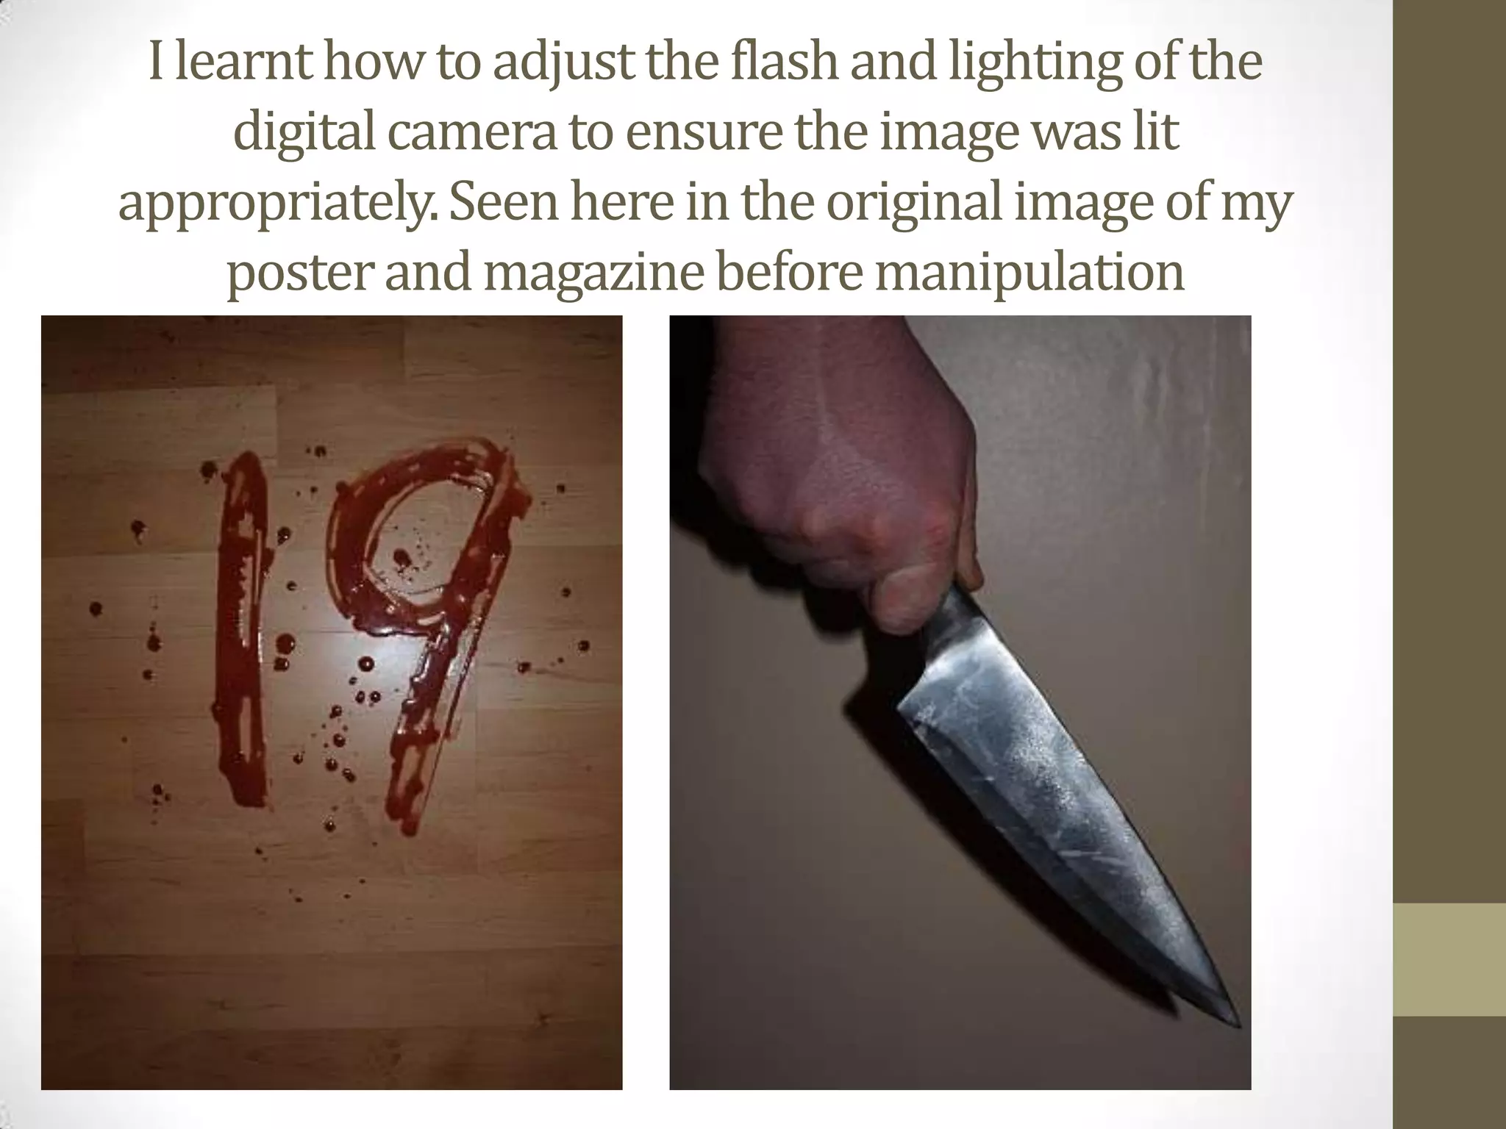Select the text line 'digital camera to ensure'
Image resolution: width=1506 pixels, height=1129 pixels.
tap(705, 133)
